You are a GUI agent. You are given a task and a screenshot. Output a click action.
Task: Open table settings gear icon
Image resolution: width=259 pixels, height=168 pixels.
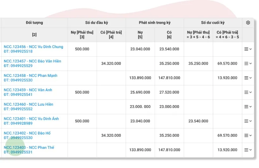tap(248, 23)
